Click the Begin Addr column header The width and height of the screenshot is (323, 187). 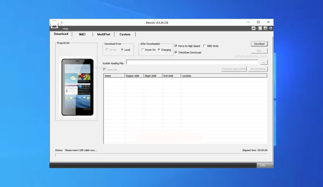pyautogui.click(x=153, y=76)
